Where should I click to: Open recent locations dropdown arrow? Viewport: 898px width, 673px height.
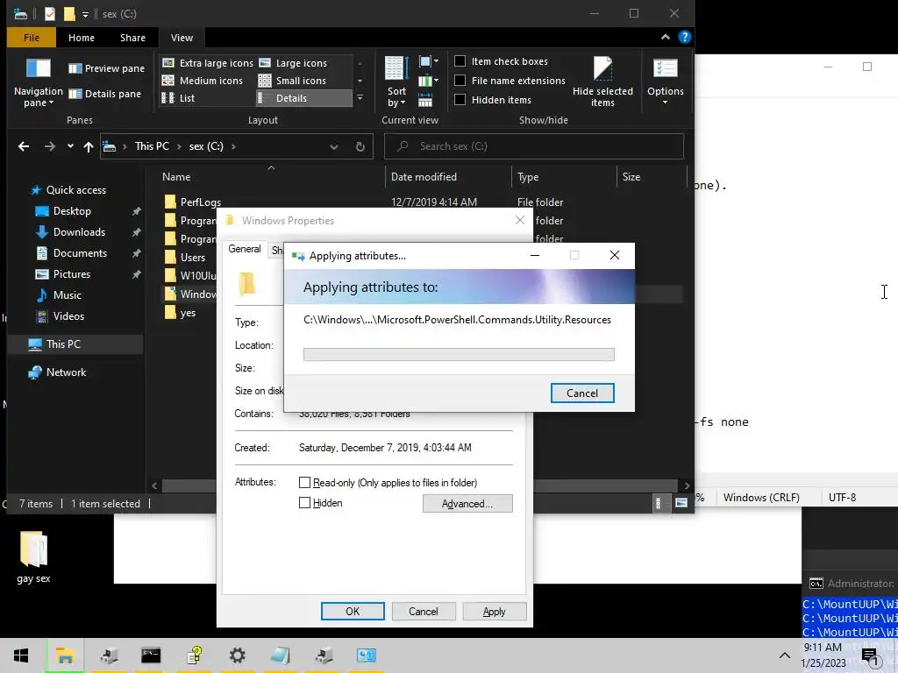pyautogui.click(x=70, y=146)
